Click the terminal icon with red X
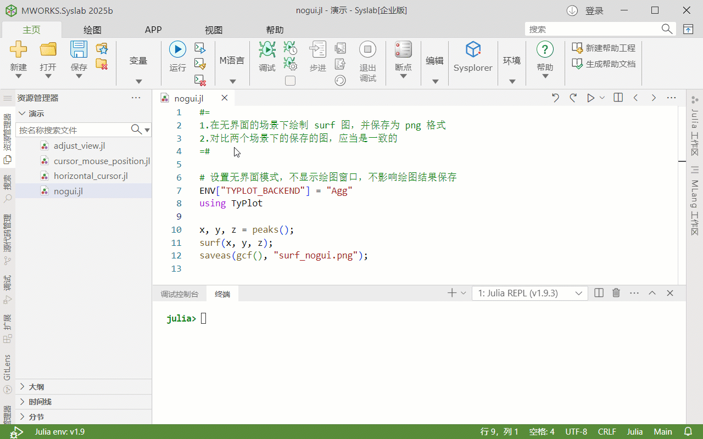 (x=200, y=80)
